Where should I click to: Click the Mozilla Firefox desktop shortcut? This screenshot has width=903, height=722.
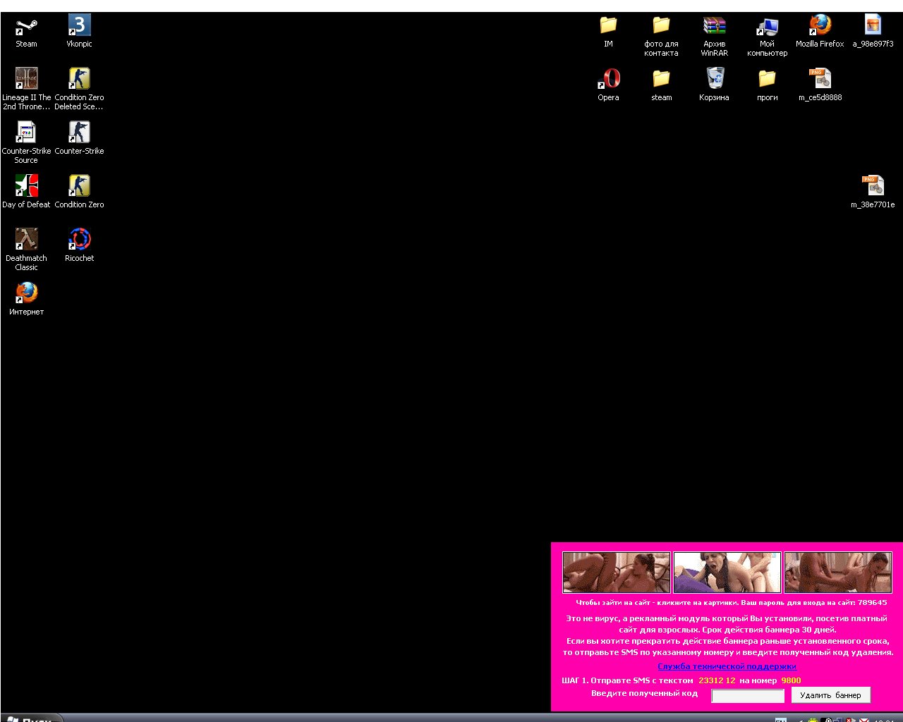coord(820,32)
